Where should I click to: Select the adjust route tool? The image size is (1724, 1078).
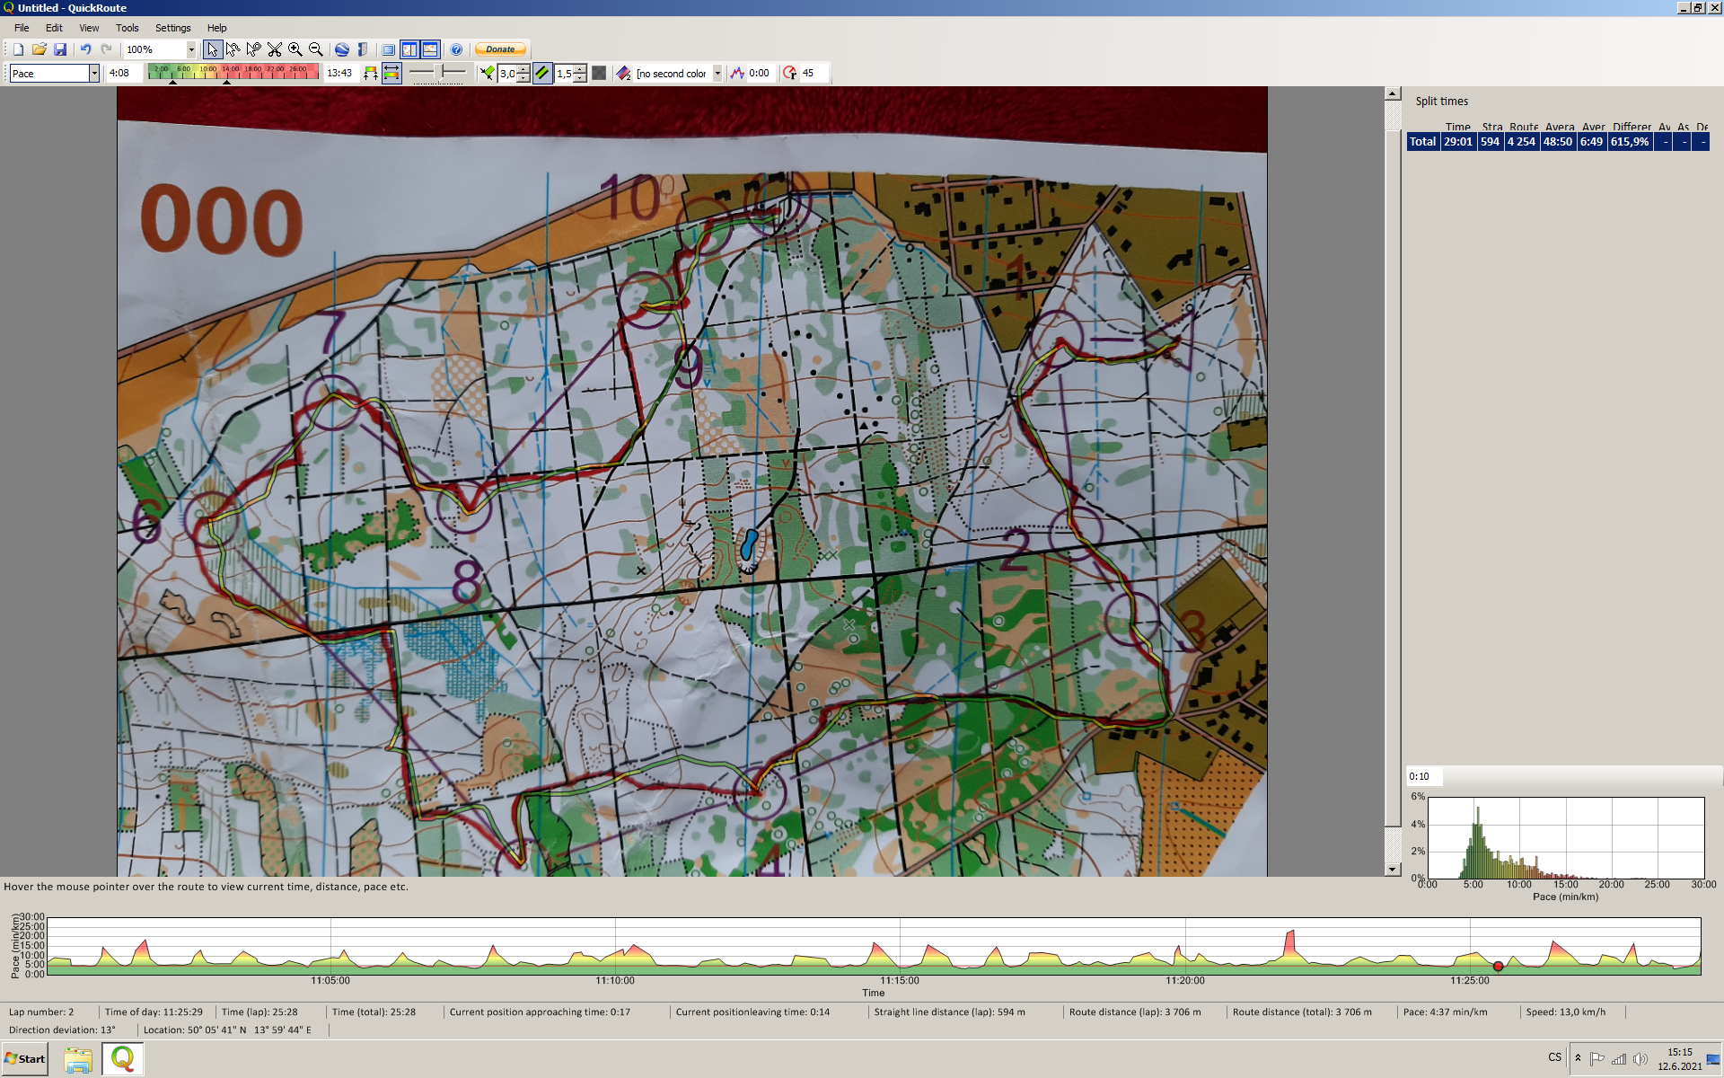tap(233, 49)
